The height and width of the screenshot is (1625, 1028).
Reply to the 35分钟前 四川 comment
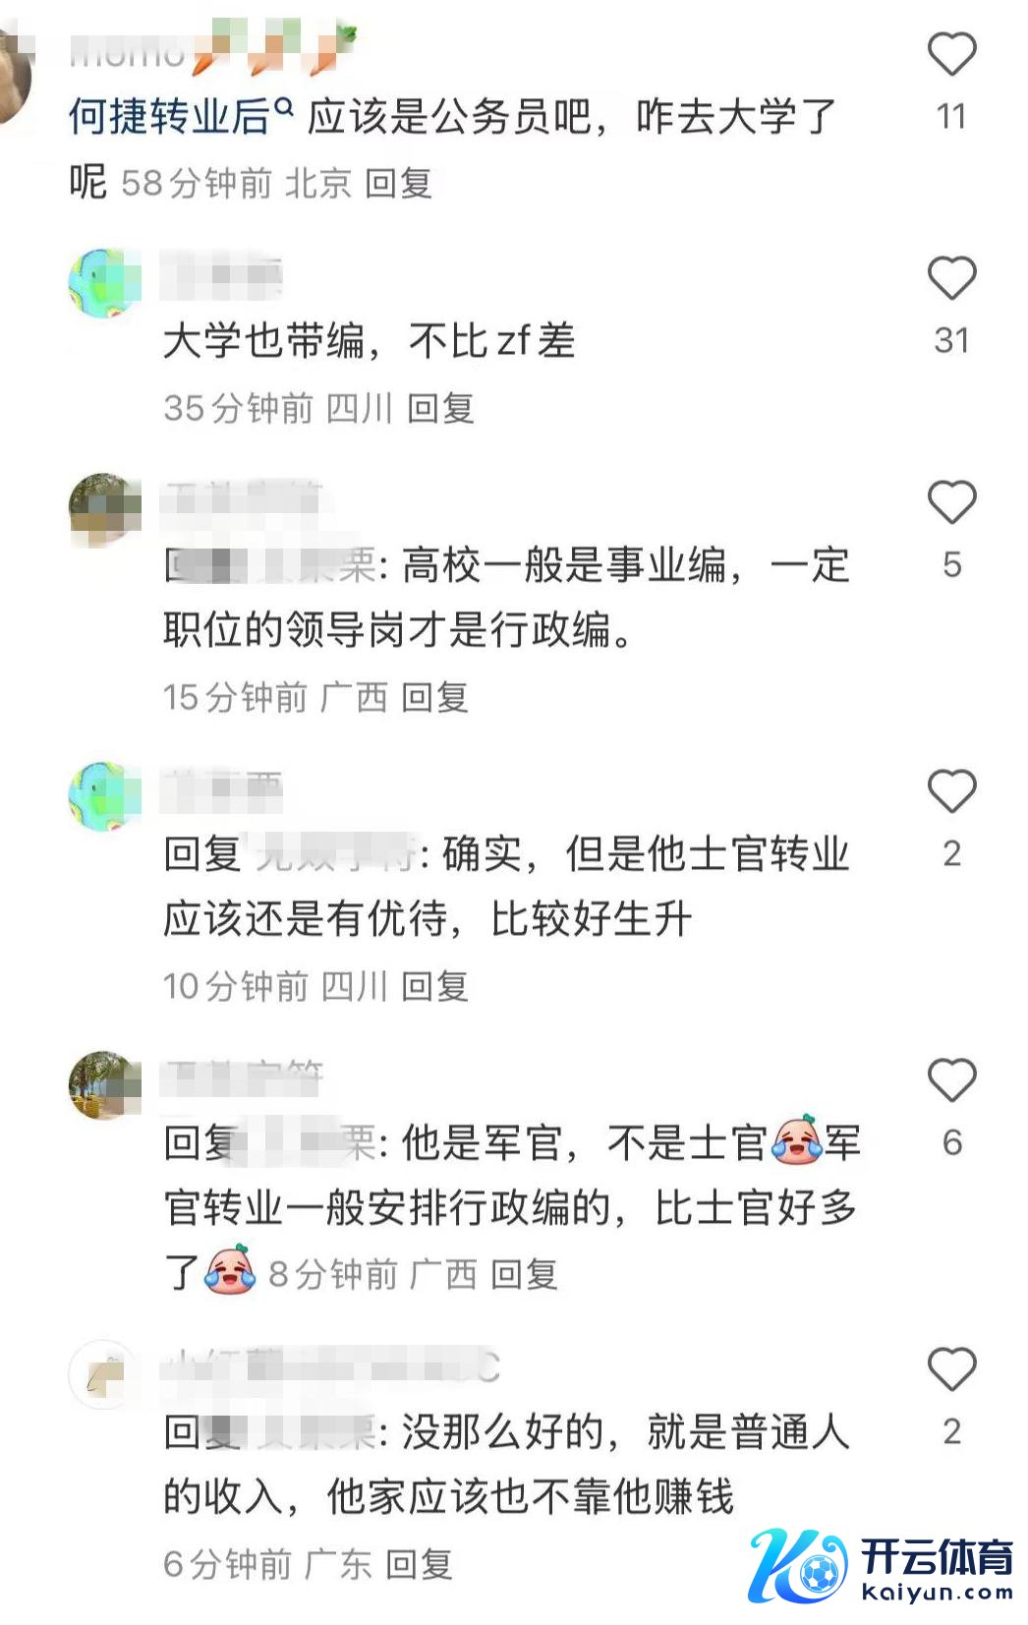(440, 408)
